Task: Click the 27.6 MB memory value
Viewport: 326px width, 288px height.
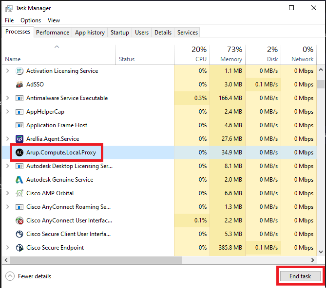Action: point(232,139)
